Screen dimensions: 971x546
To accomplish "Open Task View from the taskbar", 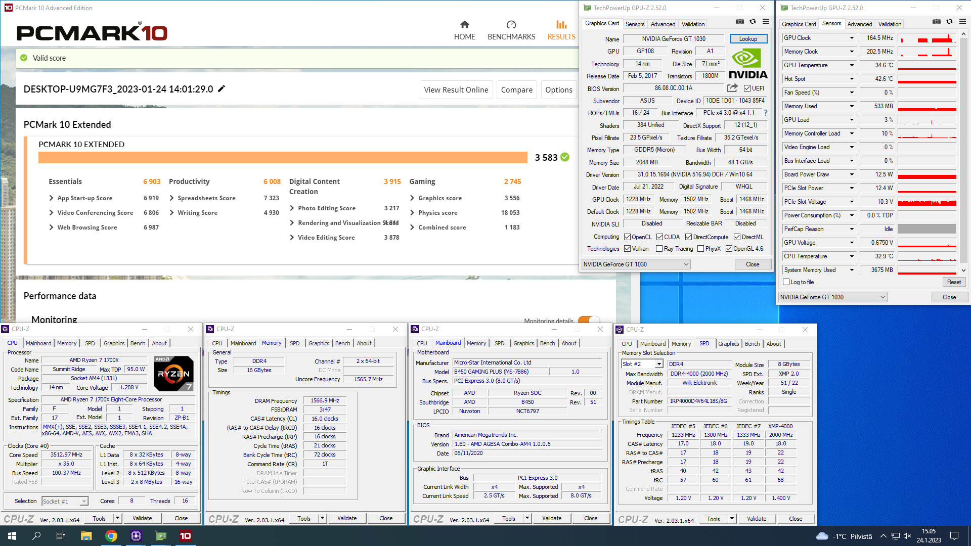I will 61,536.
